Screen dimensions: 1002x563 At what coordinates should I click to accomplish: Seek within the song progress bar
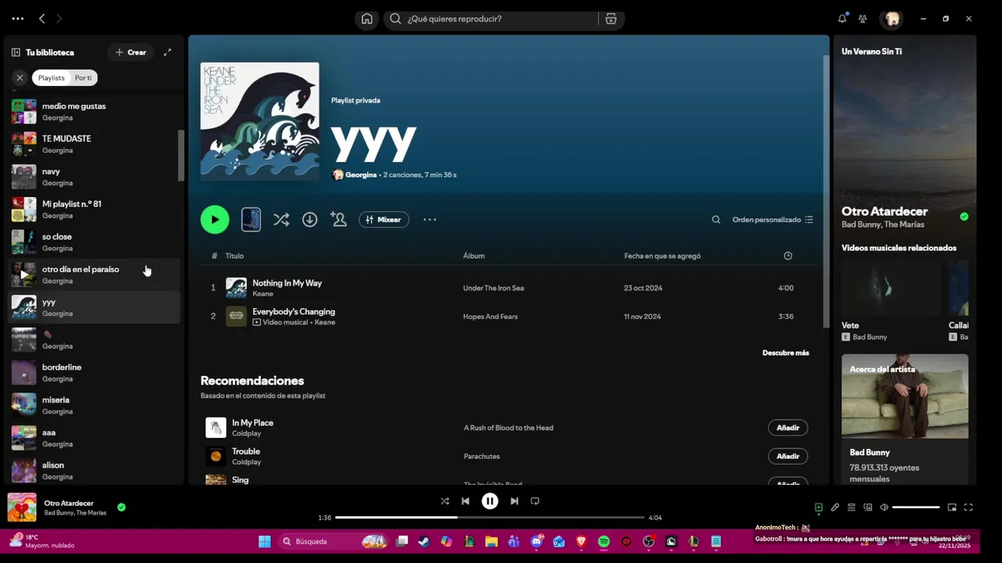coord(490,518)
